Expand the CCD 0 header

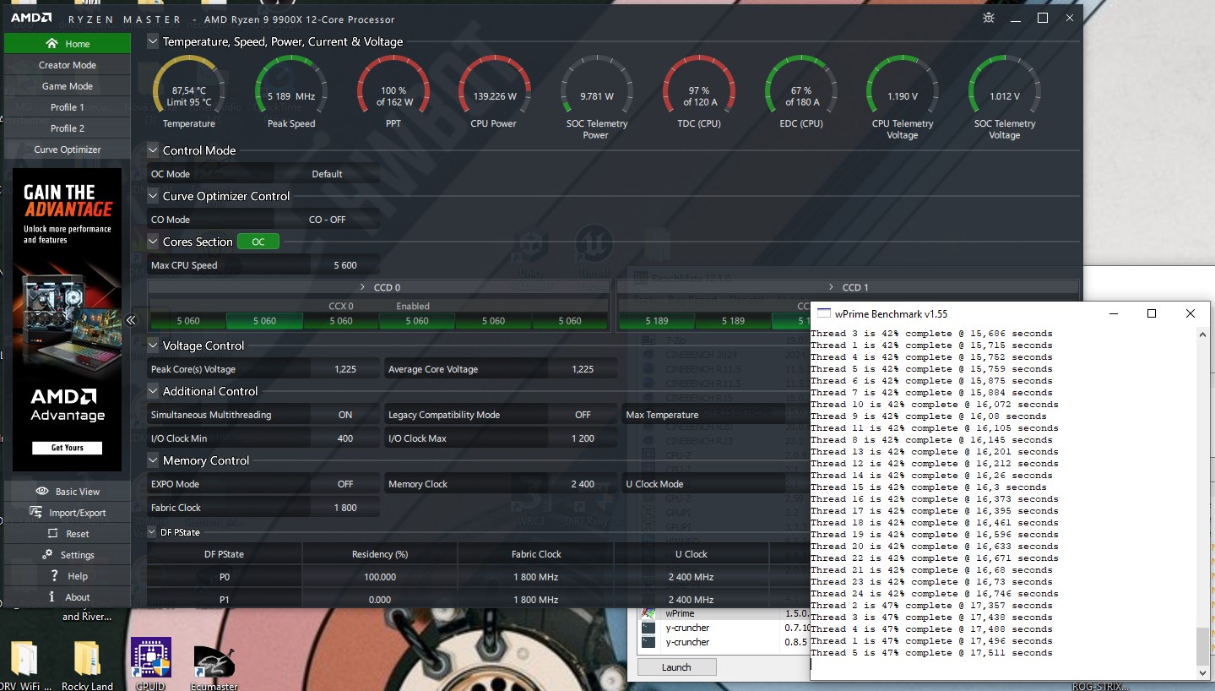tap(378, 287)
